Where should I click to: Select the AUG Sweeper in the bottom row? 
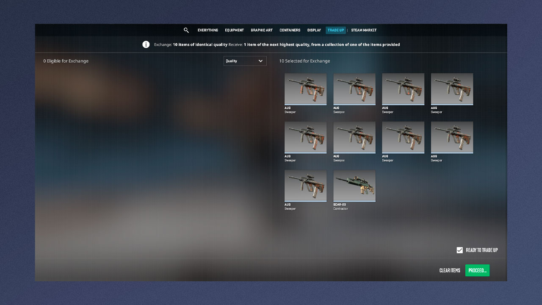tap(305, 186)
